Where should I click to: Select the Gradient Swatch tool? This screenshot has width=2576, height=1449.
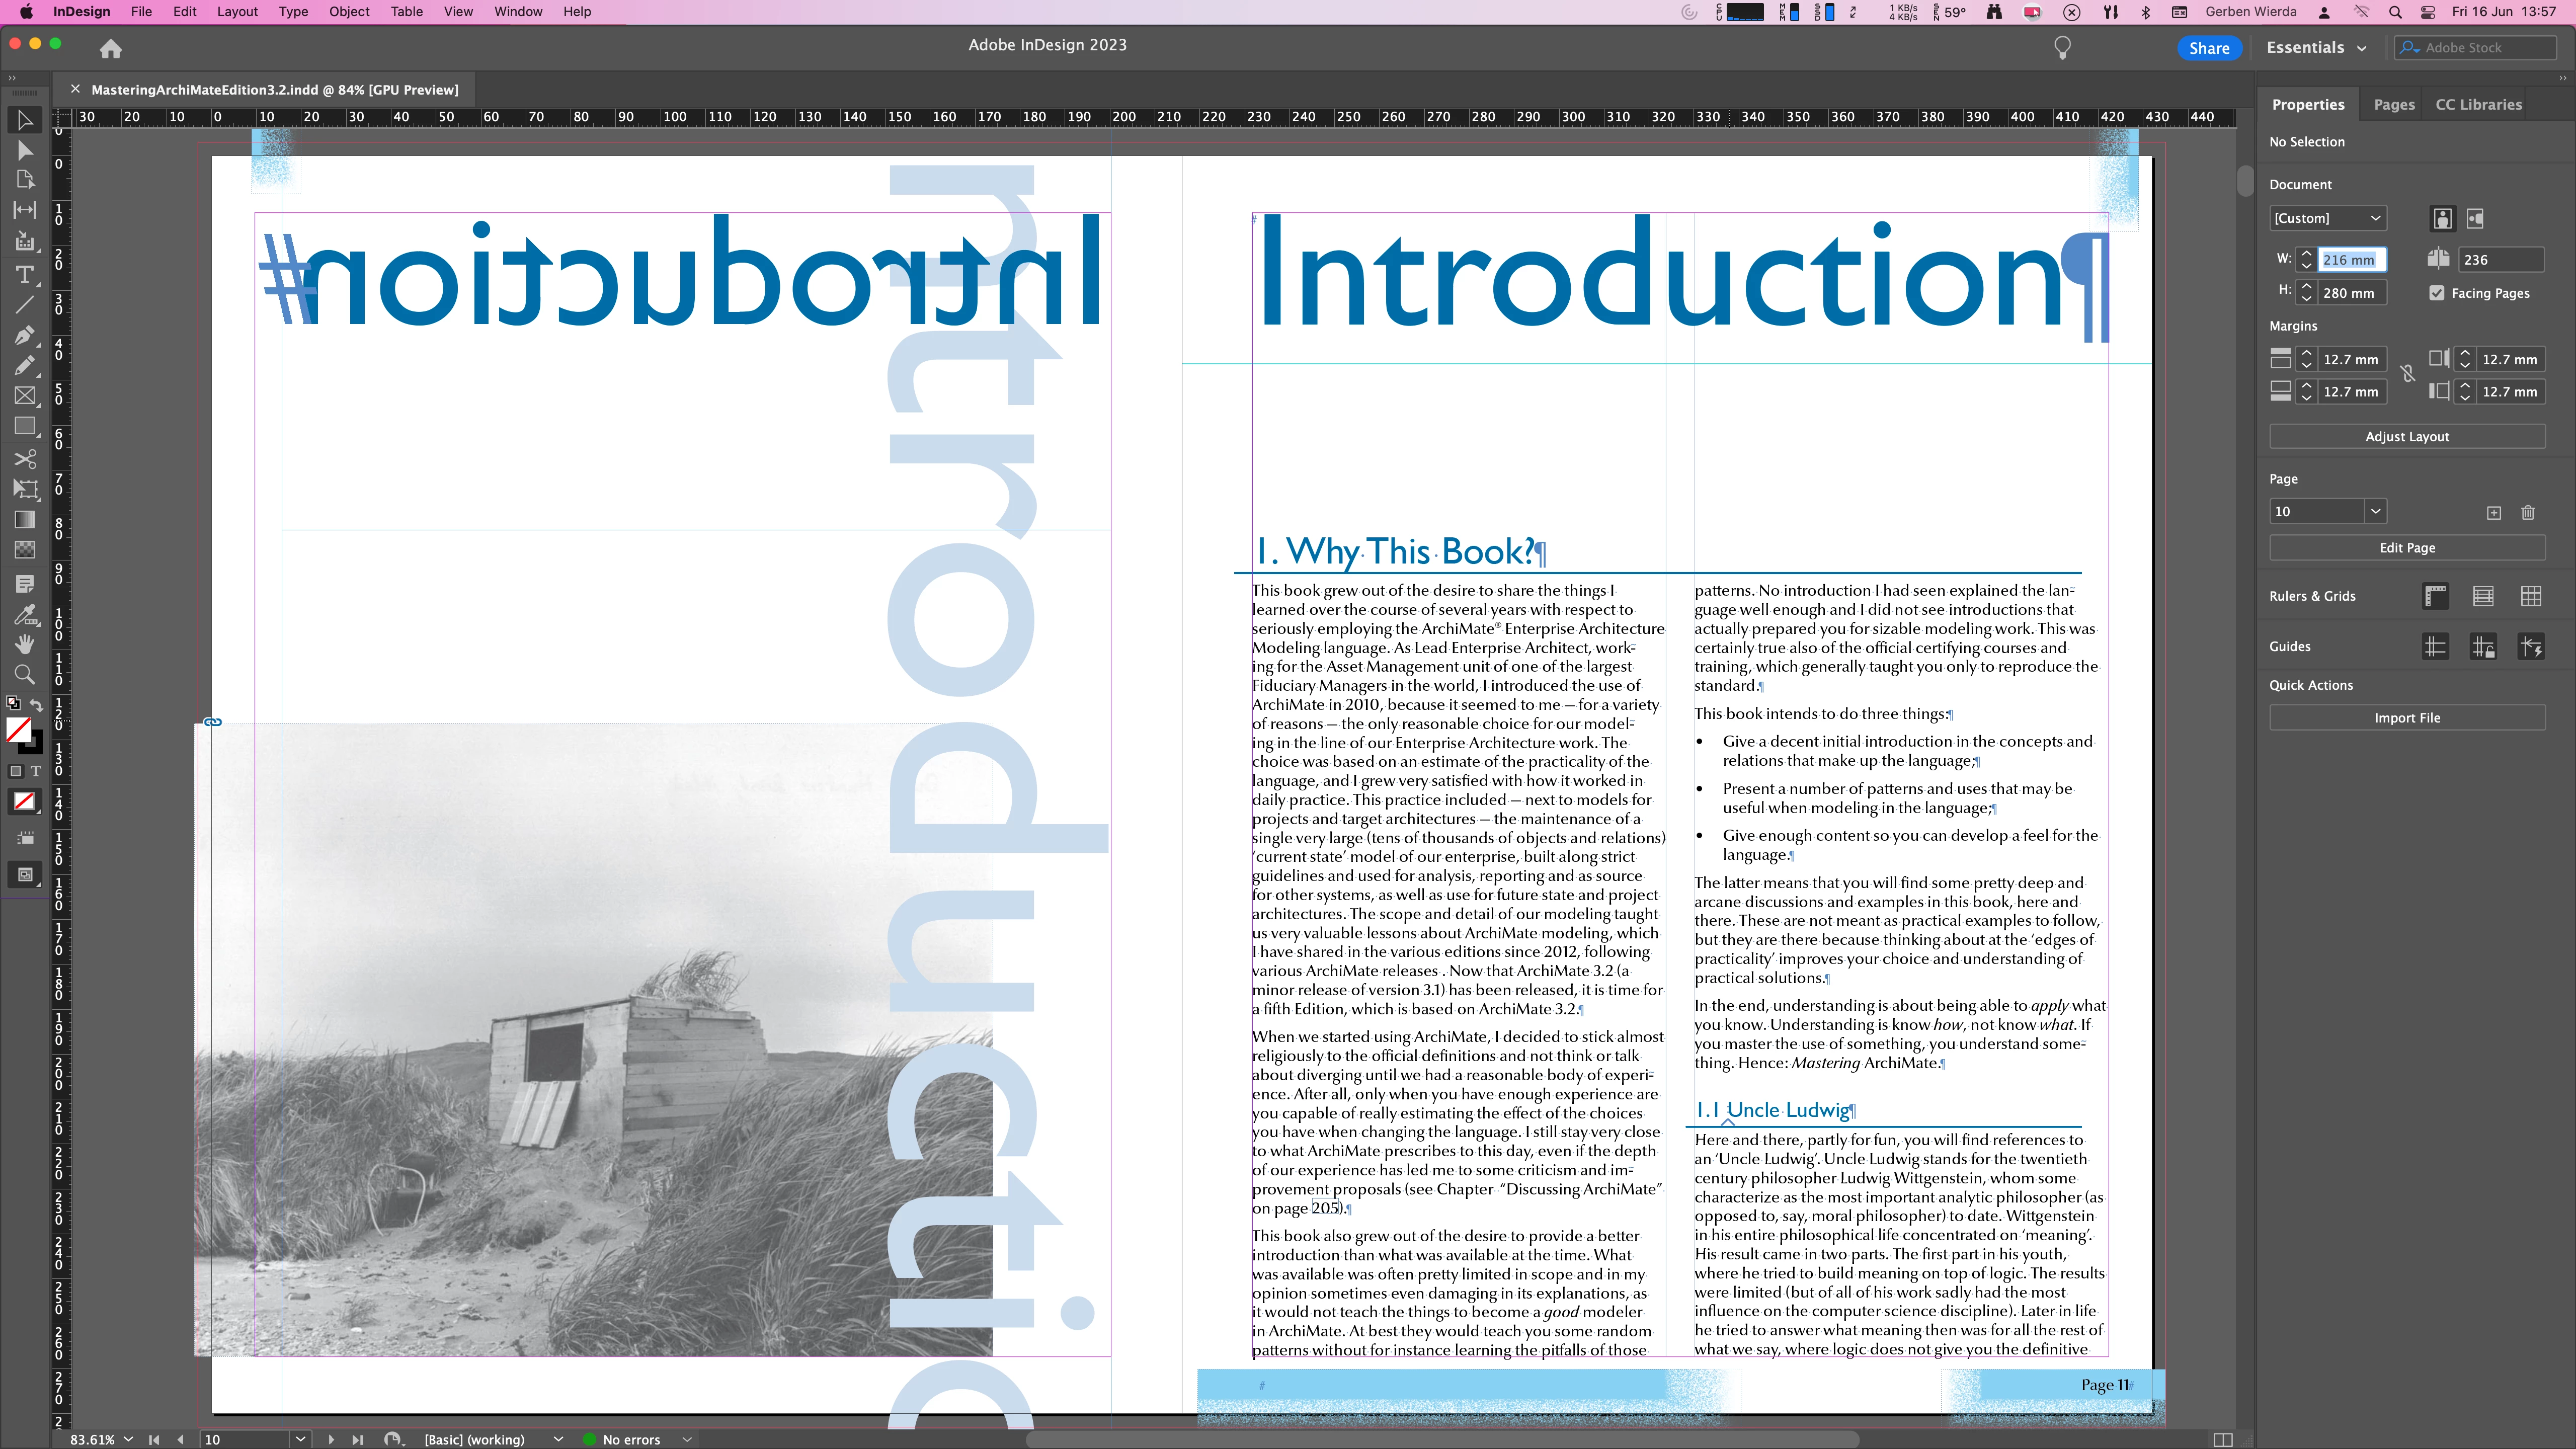[x=25, y=520]
